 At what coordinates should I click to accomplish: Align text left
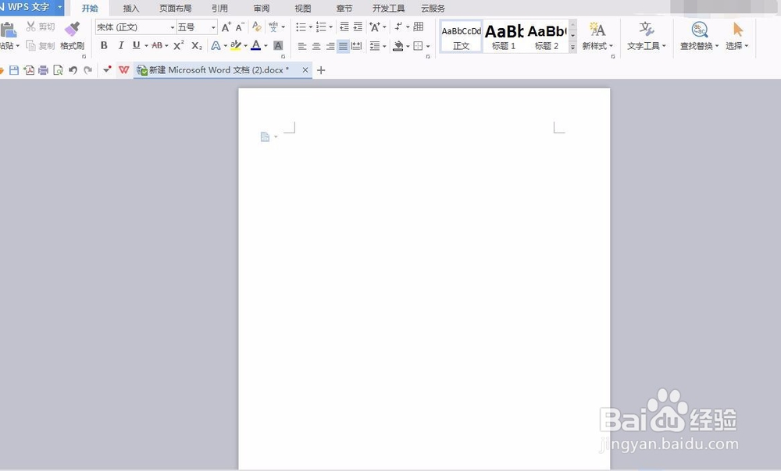coord(301,46)
